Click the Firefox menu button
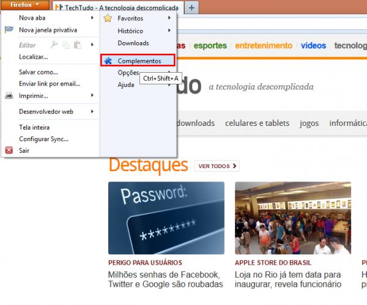Screen dimensions: 367x305 (x=24, y=5)
